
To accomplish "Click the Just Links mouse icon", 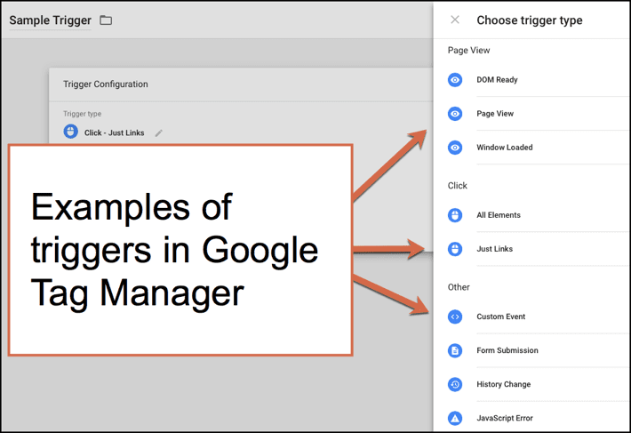I will coord(455,249).
